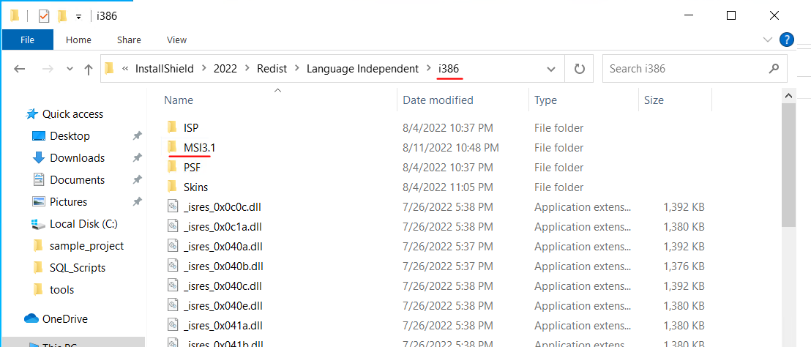The height and width of the screenshot is (347, 811).
Task: Click the New folder quick access icon
Action: pos(62,16)
